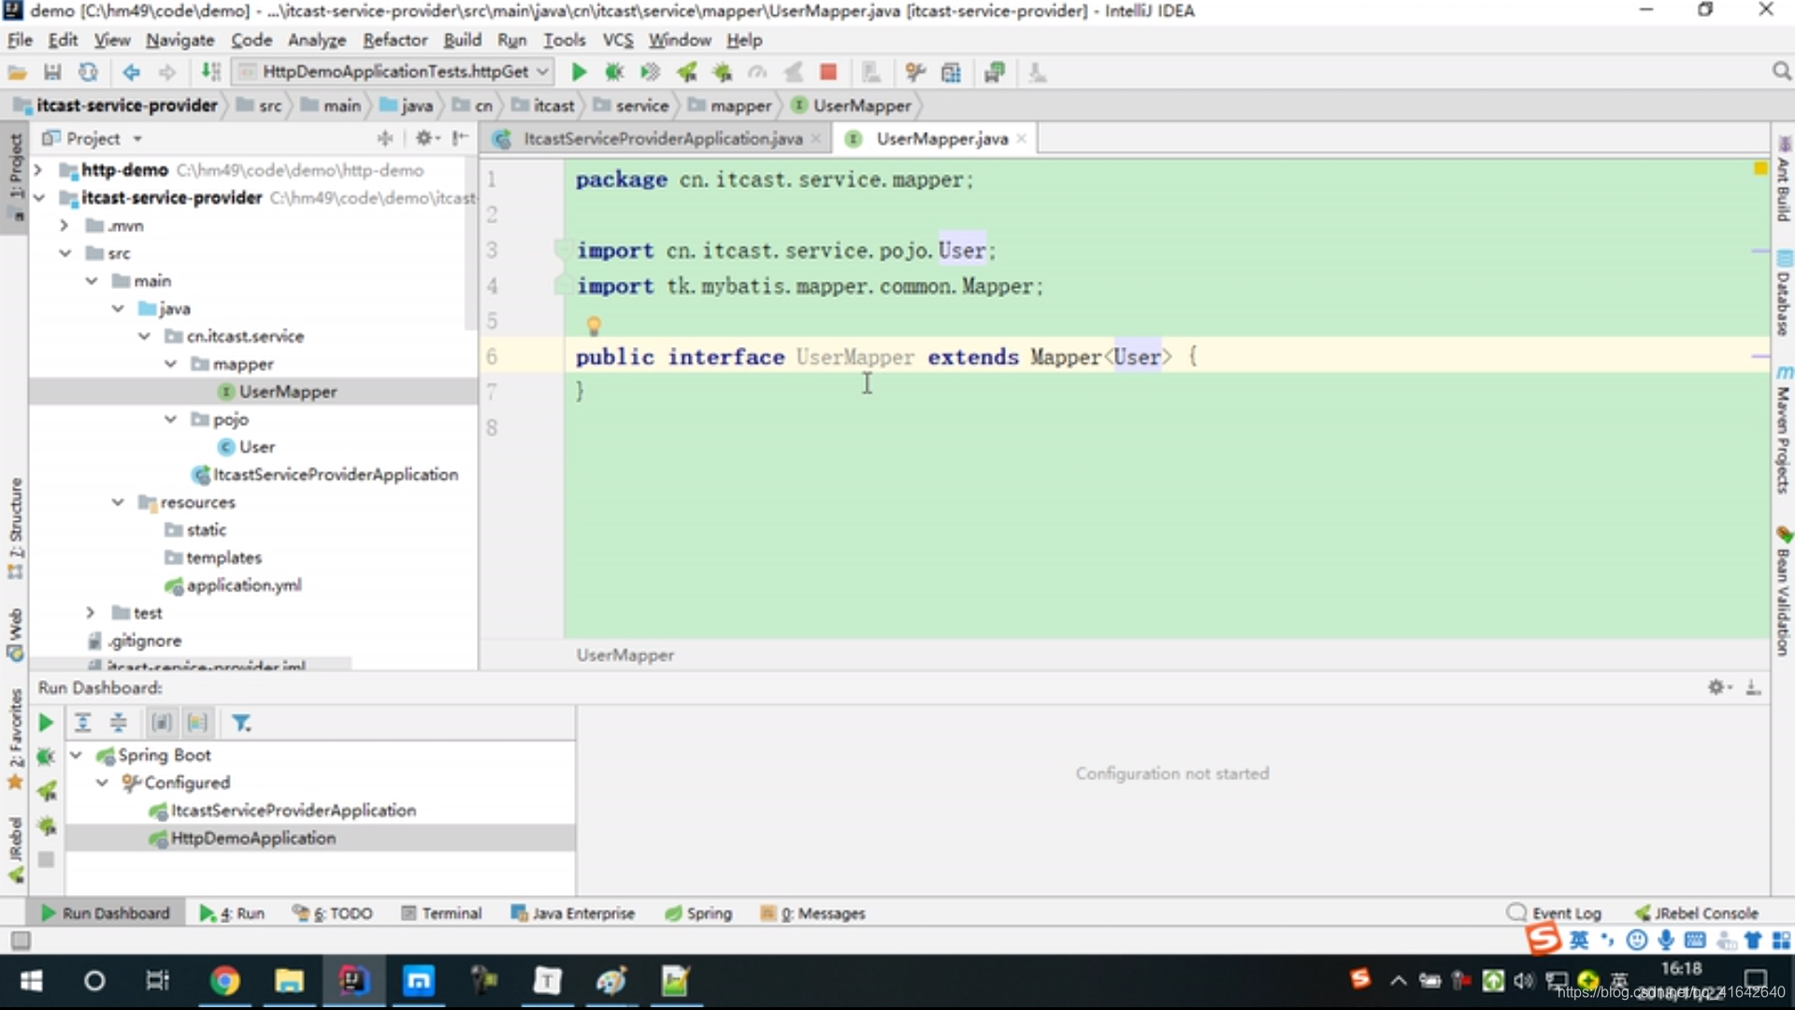Open the VCS menu
The height and width of the screenshot is (1010, 1795).
(617, 40)
